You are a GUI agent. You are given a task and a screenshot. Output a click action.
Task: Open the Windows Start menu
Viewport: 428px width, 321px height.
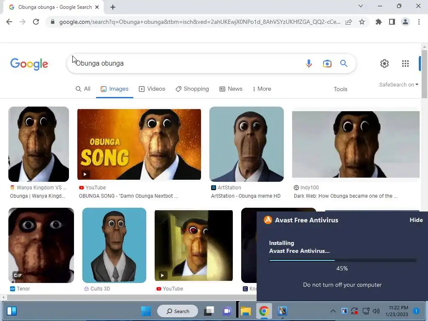pyautogui.click(x=146, y=311)
